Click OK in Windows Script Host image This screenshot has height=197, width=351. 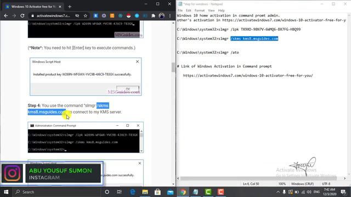click(128, 89)
